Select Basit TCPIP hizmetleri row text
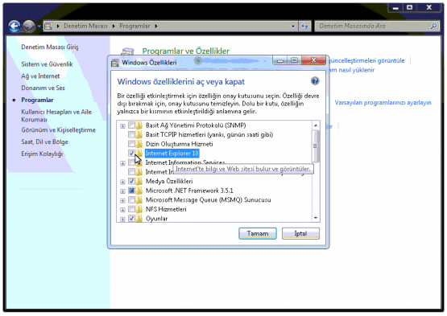Image resolution: width=447 pixels, height=316 pixels. 209,134
